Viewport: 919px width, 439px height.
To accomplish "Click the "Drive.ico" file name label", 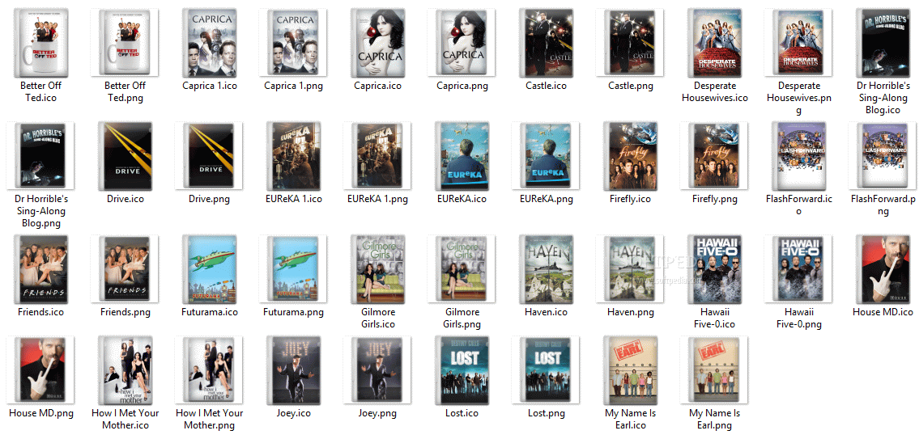I will [x=125, y=200].
